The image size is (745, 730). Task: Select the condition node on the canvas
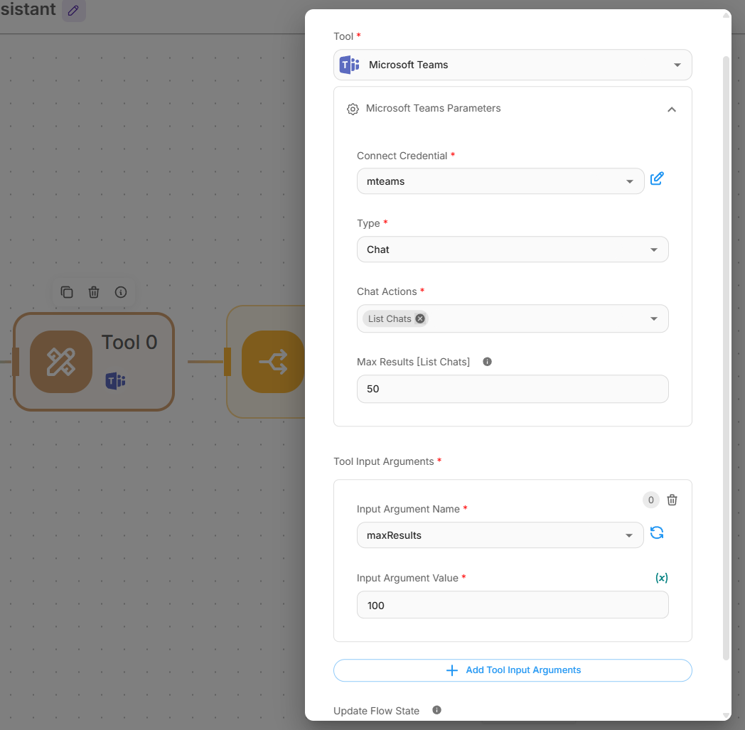coord(272,363)
